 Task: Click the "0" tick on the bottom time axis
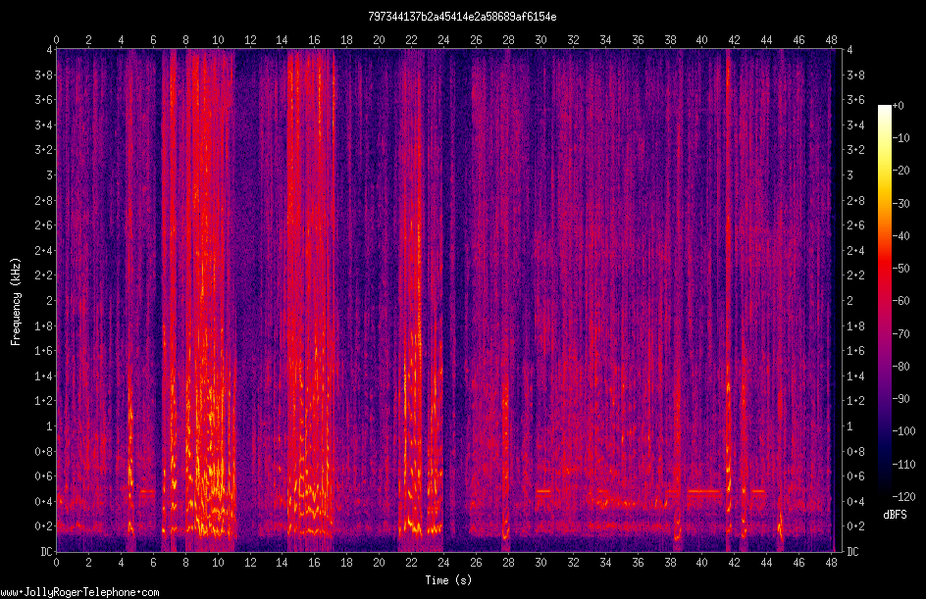(56, 563)
